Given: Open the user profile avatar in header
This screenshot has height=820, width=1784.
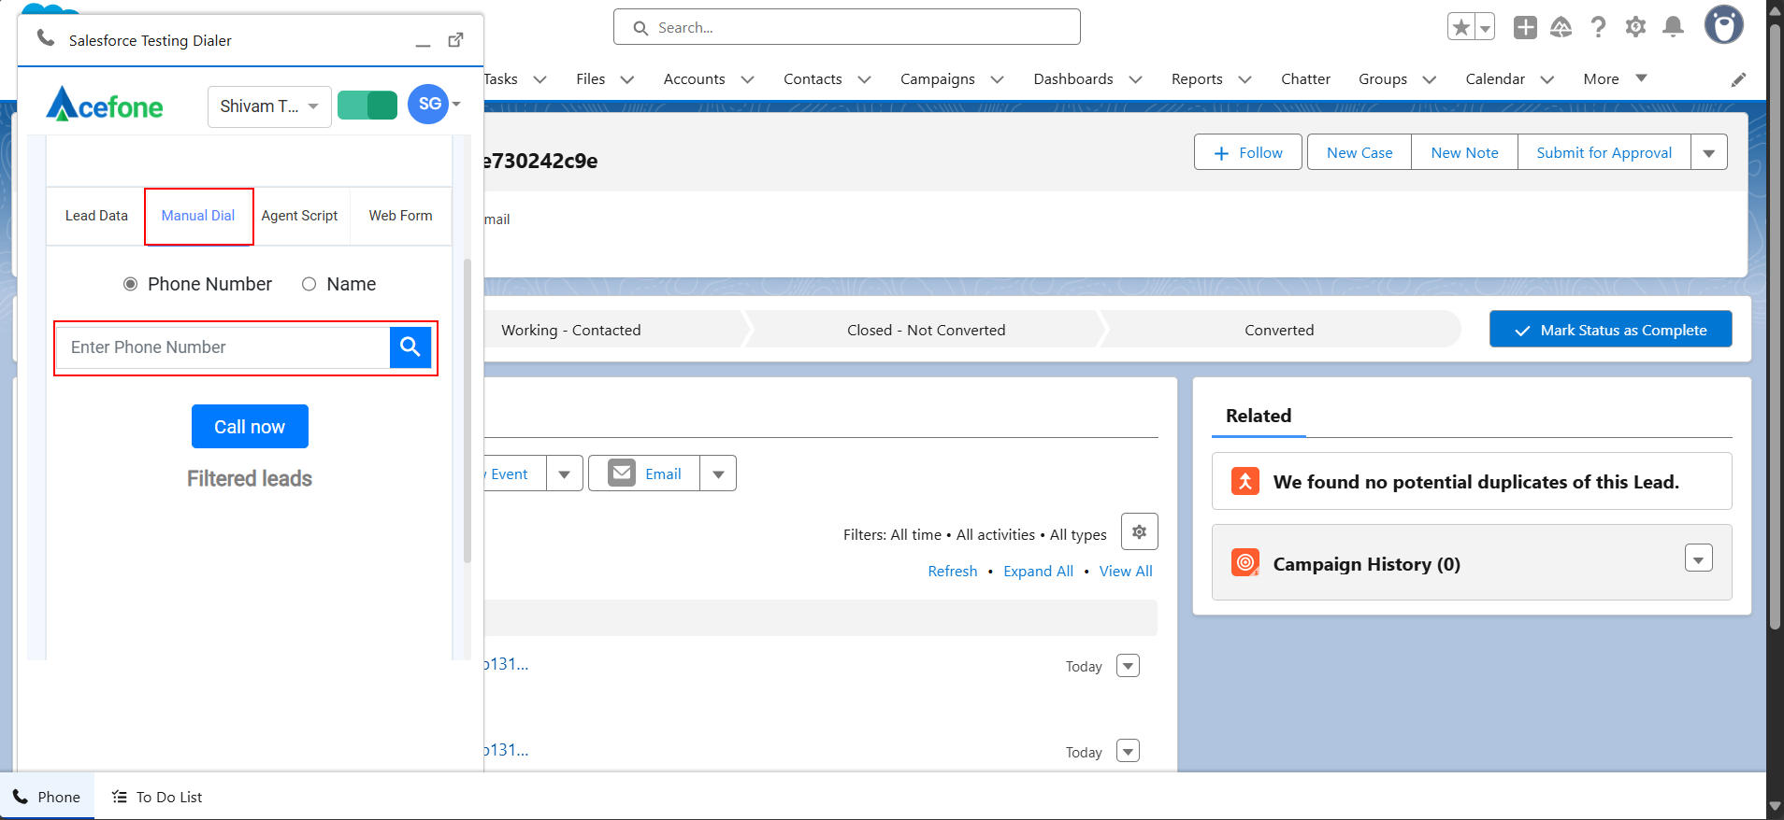Looking at the screenshot, I should [1723, 25].
